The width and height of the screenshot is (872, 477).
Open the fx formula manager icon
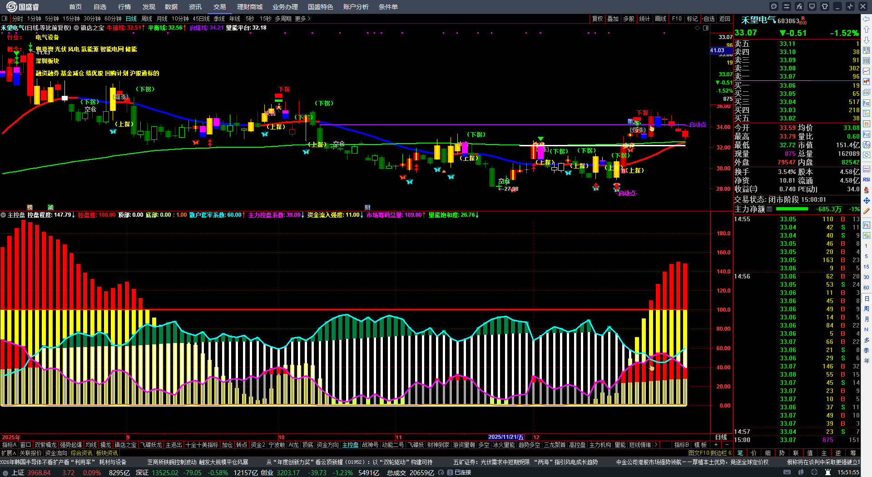pyautogui.click(x=799, y=6)
